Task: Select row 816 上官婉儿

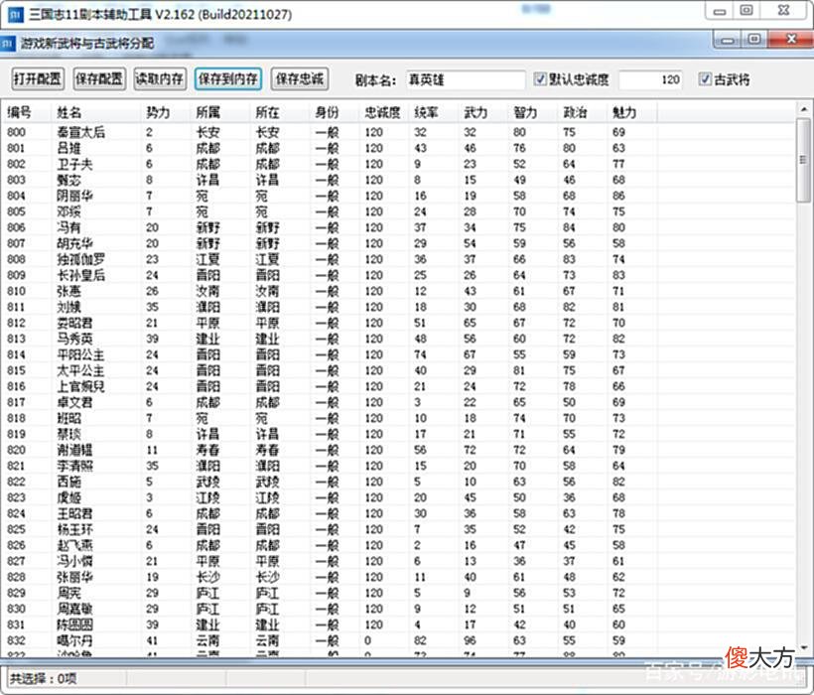Action: (x=399, y=386)
